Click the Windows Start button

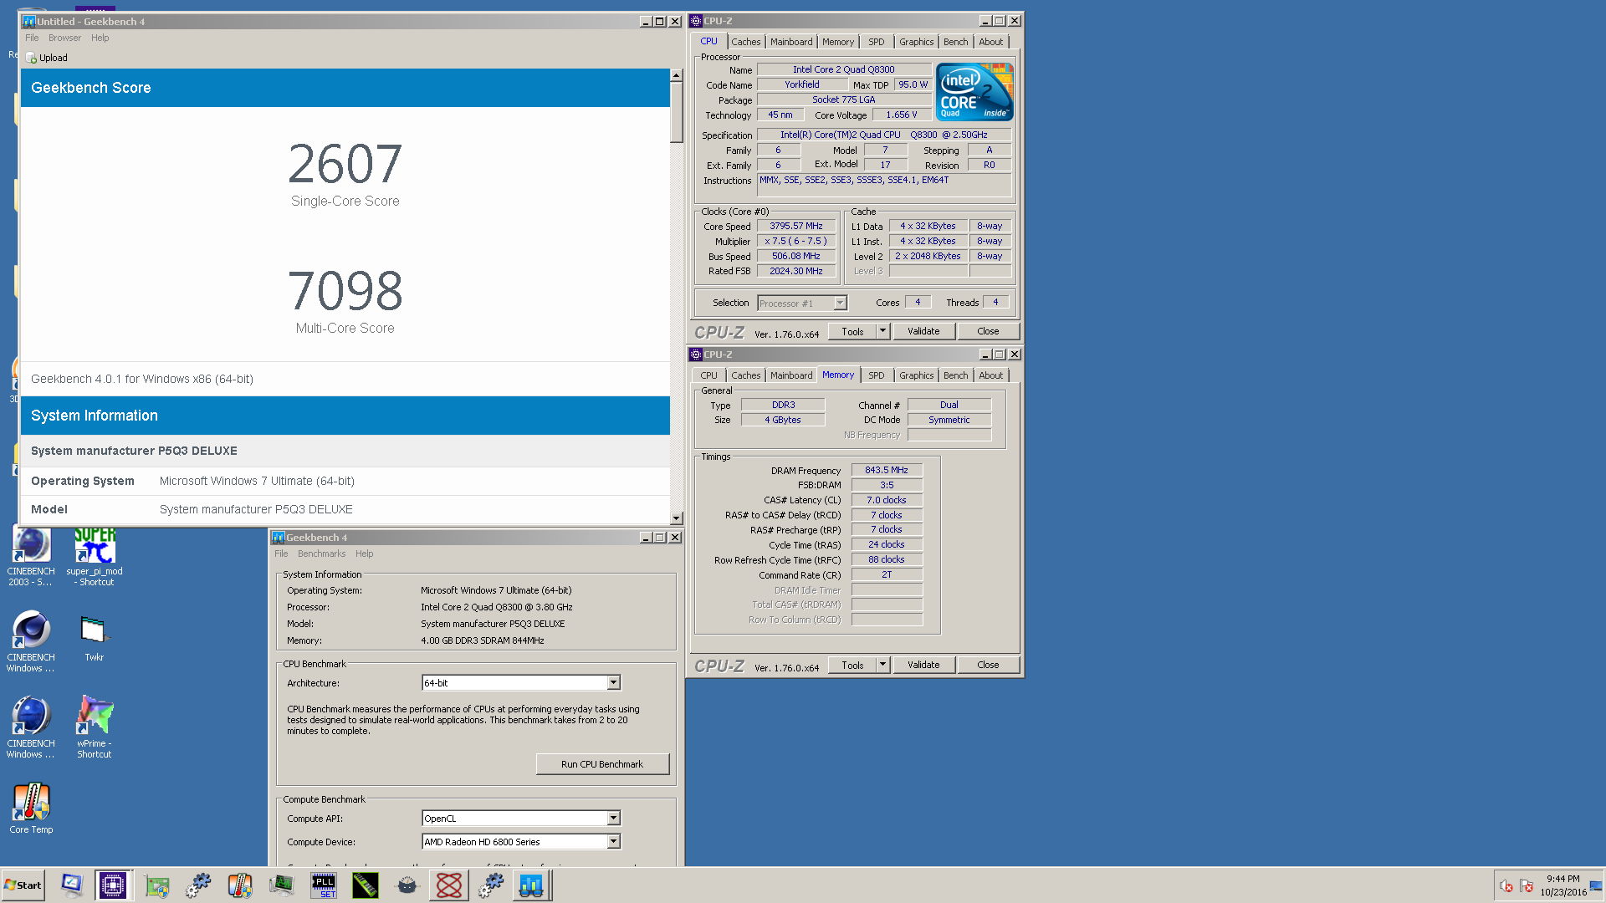click(x=23, y=885)
